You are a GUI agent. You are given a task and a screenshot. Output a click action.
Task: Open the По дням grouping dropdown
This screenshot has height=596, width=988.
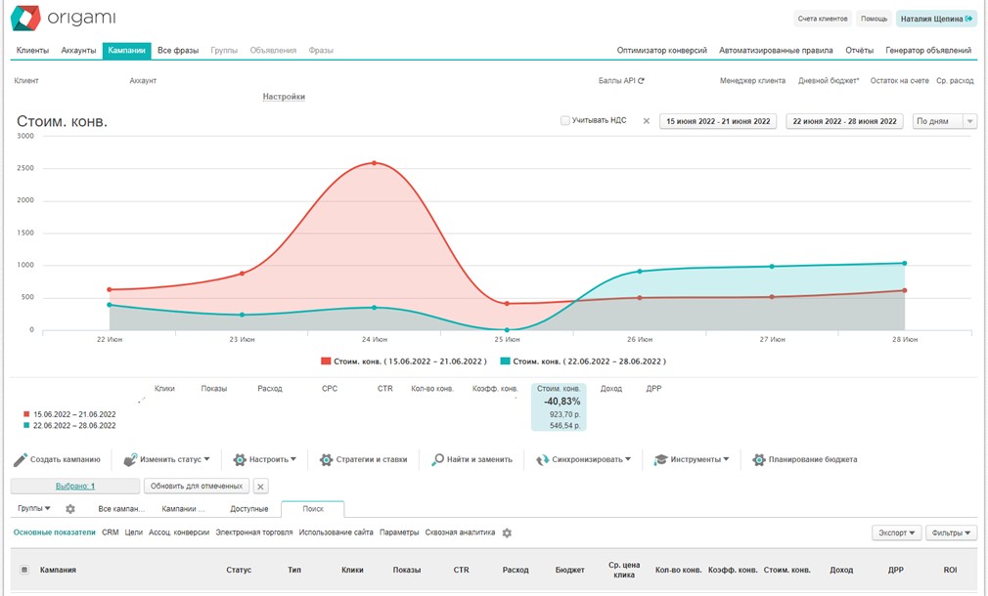click(944, 121)
